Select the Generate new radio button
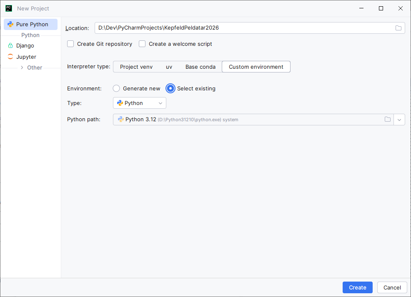 116,88
